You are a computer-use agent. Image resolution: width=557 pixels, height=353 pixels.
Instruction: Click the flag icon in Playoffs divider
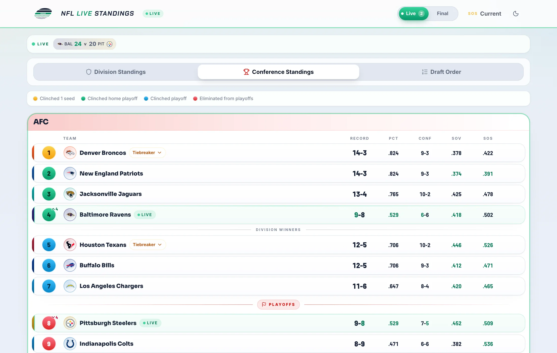point(264,304)
